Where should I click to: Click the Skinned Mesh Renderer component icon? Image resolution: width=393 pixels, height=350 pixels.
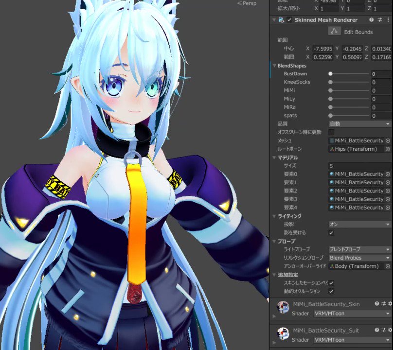281,20
